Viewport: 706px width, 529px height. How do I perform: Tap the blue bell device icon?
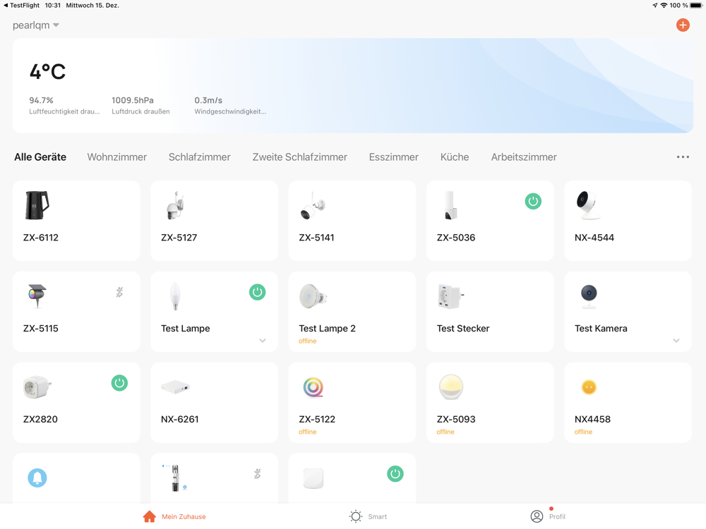point(37,478)
